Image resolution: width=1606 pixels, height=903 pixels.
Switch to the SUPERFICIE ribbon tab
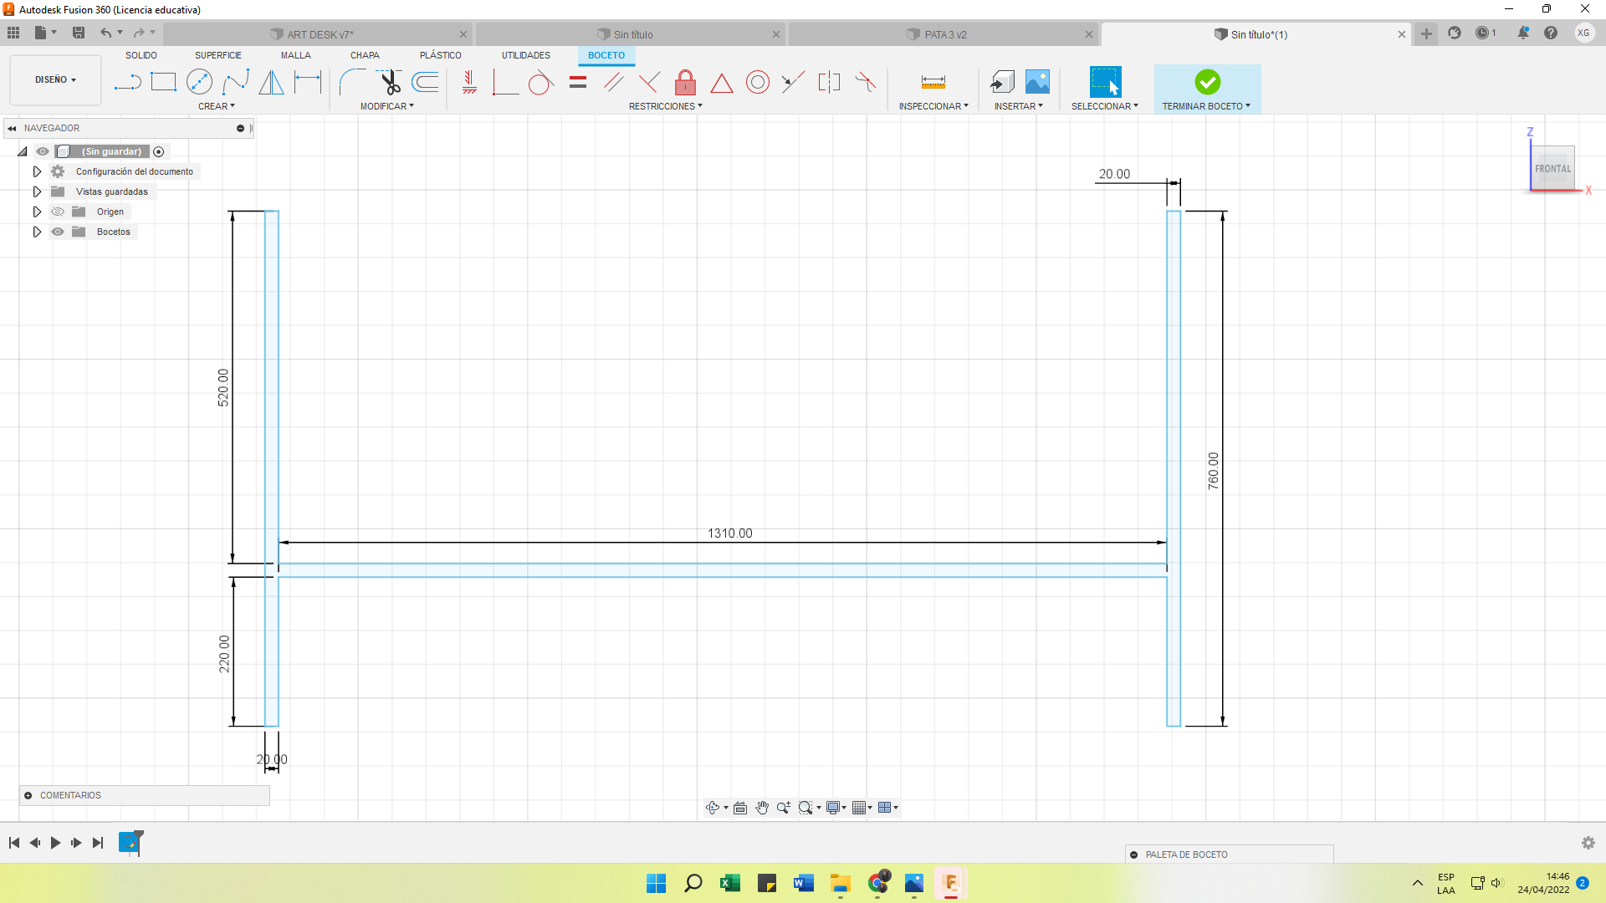pyautogui.click(x=217, y=55)
